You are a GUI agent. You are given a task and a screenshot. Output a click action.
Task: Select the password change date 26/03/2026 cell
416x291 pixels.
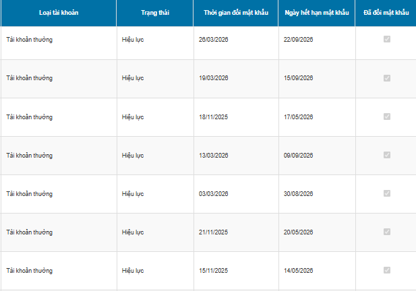pos(214,40)
